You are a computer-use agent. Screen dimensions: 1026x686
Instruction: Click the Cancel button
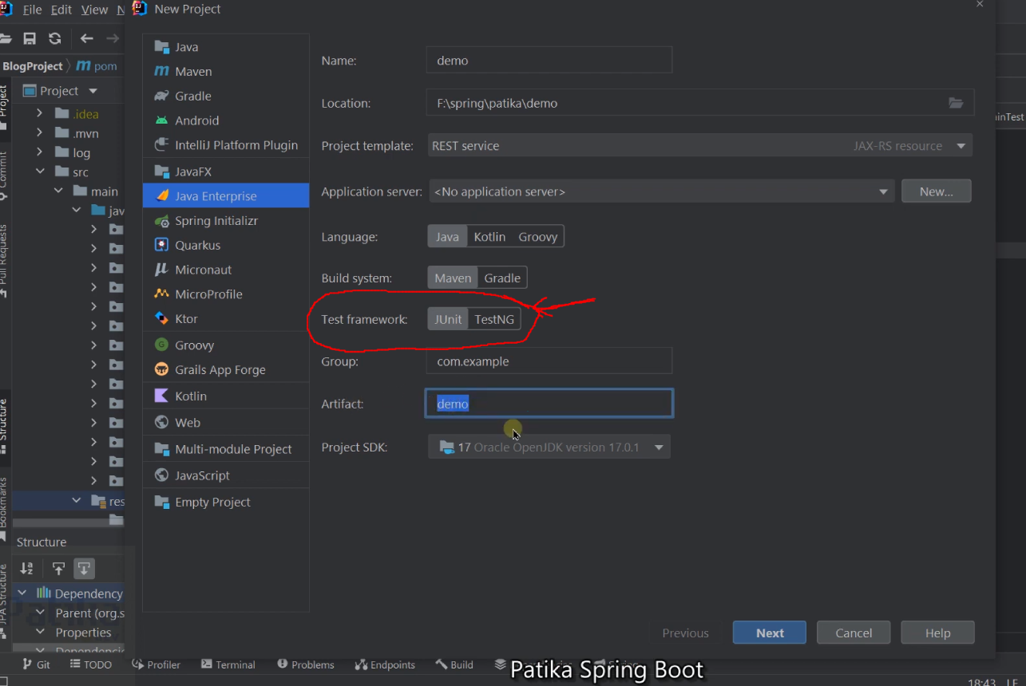[854, 633]
